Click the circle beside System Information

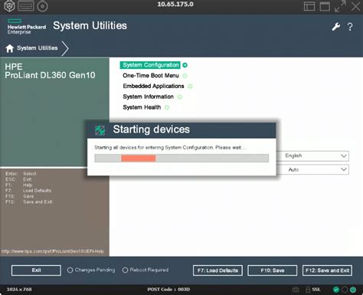tap(180, 97)
